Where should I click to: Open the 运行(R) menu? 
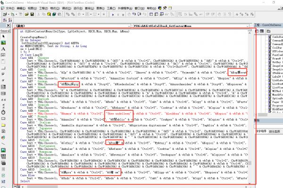[78, 8]
